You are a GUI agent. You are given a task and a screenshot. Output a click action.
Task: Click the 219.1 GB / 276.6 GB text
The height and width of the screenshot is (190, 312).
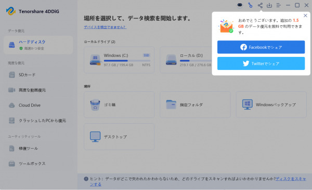coord(196,65)
